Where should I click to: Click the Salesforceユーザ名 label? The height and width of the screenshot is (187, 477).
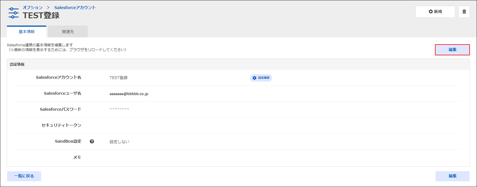tap(62, 93)
